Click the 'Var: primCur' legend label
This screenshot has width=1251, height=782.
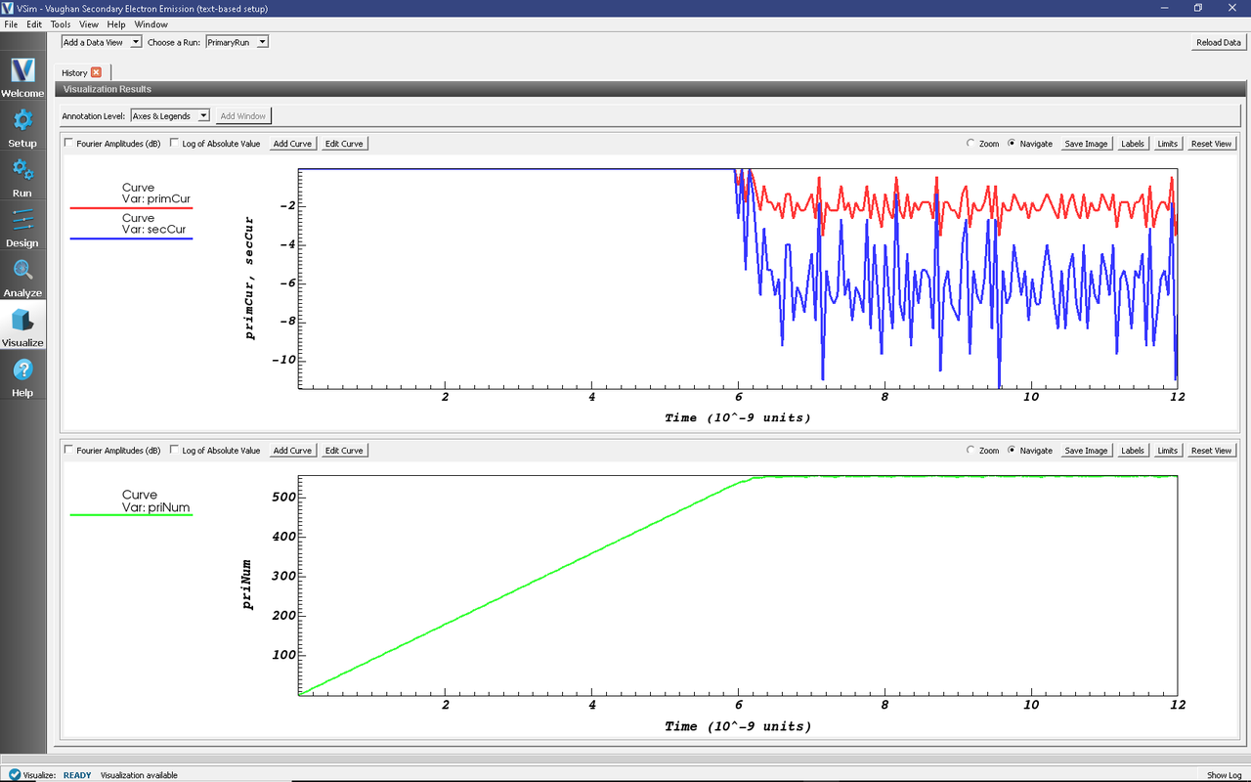[156, 198]
